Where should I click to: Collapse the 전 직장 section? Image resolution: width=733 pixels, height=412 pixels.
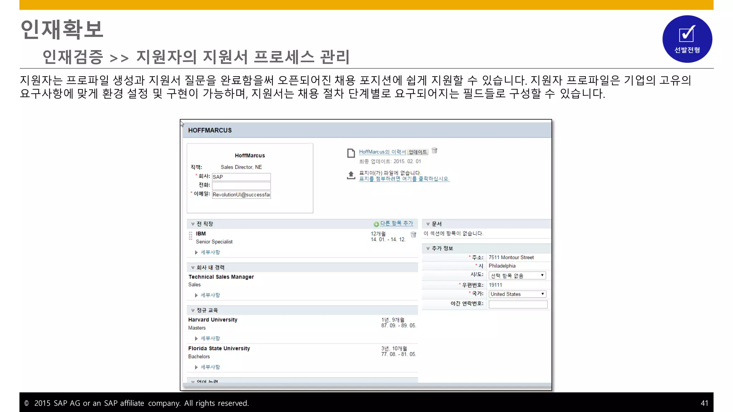coord(193,224)
